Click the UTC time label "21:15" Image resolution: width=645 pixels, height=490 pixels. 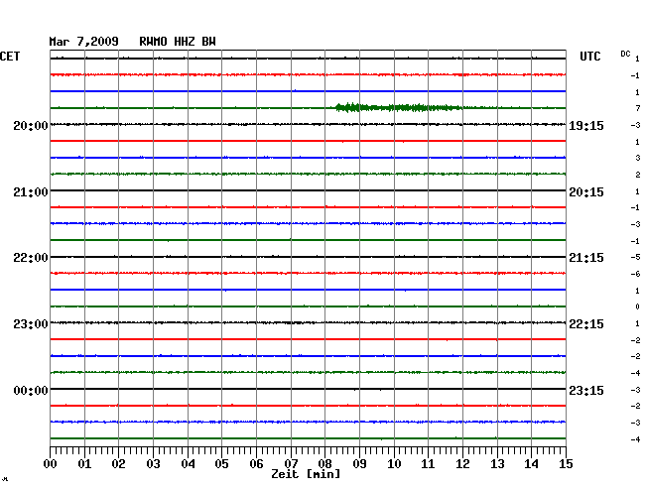pos(586,258)
